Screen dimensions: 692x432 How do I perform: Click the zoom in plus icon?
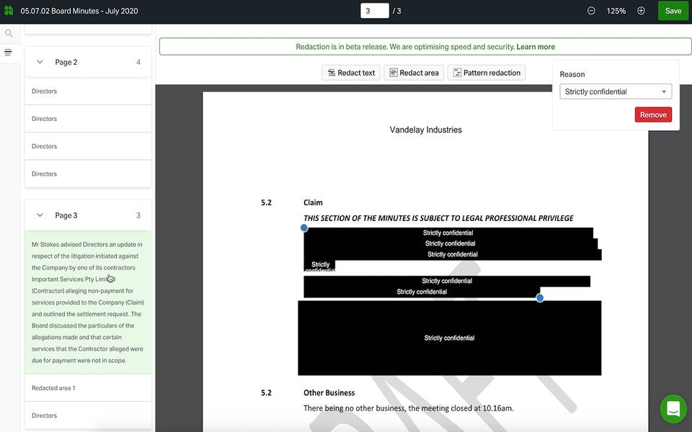(x=641, y=11)
